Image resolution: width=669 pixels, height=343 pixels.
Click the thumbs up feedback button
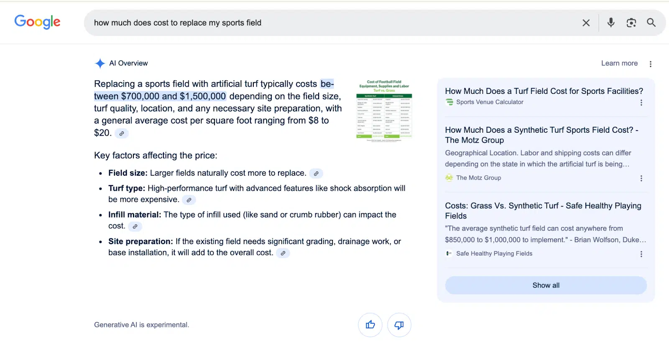[370, 325]
